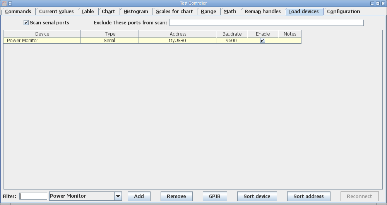Open the Table tab
The width and height of the screenshot is (387, 205).
coord(88,11)
